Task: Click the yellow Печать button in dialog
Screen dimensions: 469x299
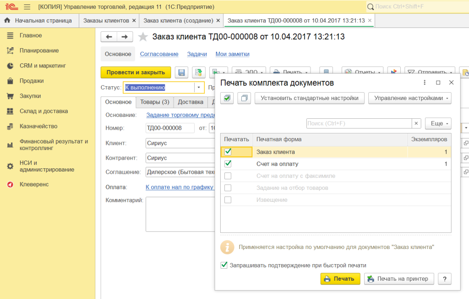Action: (340, 279)
